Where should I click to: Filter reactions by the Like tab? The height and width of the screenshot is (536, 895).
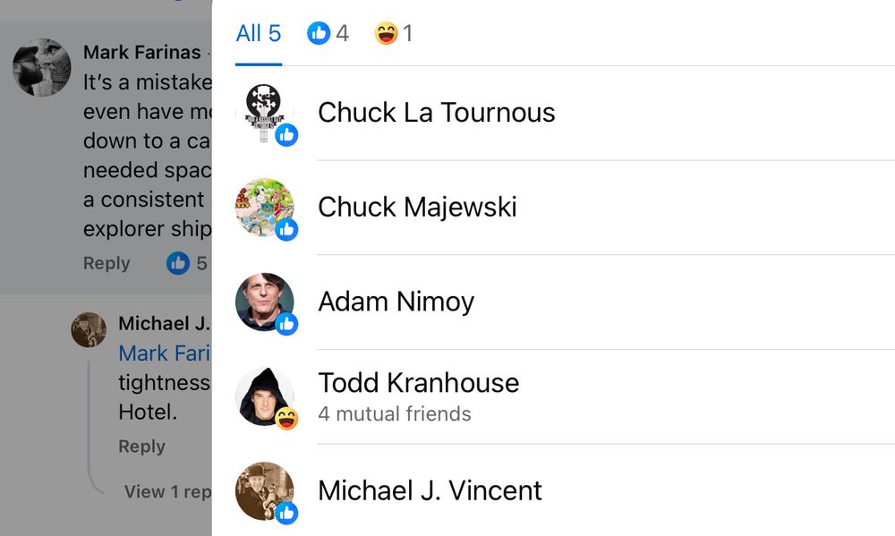[328, 33]
